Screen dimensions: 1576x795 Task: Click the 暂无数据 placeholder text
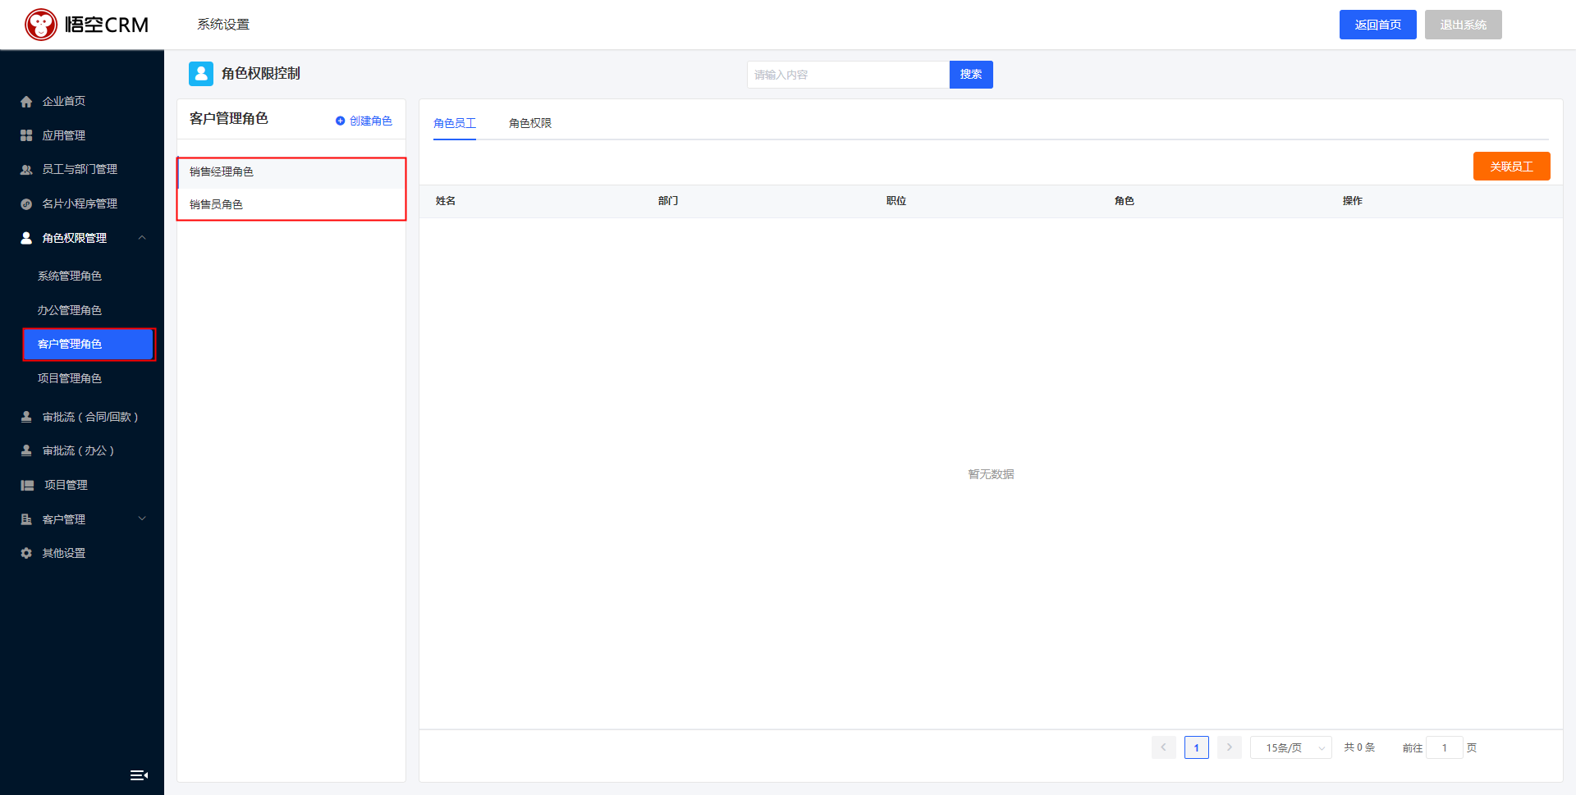991,474
